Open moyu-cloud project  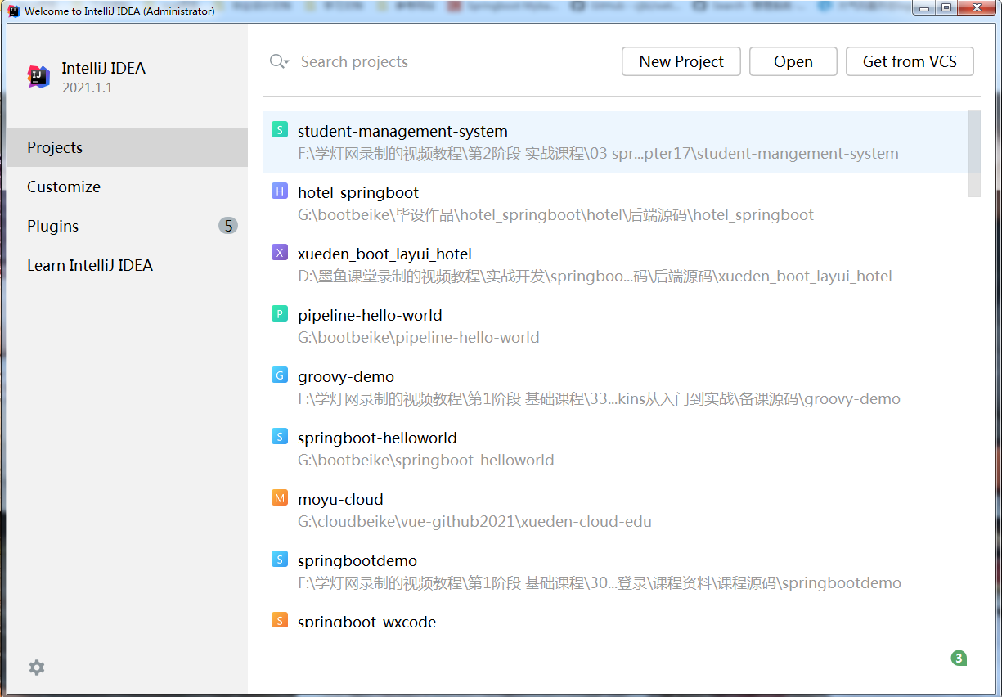pos(615,510)
